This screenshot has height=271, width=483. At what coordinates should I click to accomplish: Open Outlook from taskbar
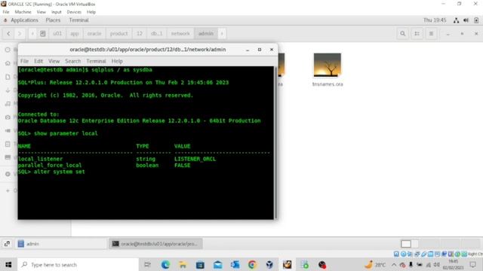(x=235, y=265)
